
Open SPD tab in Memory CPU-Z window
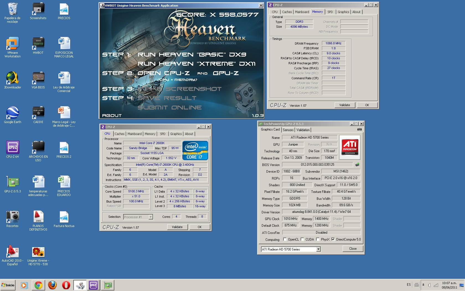330,12
